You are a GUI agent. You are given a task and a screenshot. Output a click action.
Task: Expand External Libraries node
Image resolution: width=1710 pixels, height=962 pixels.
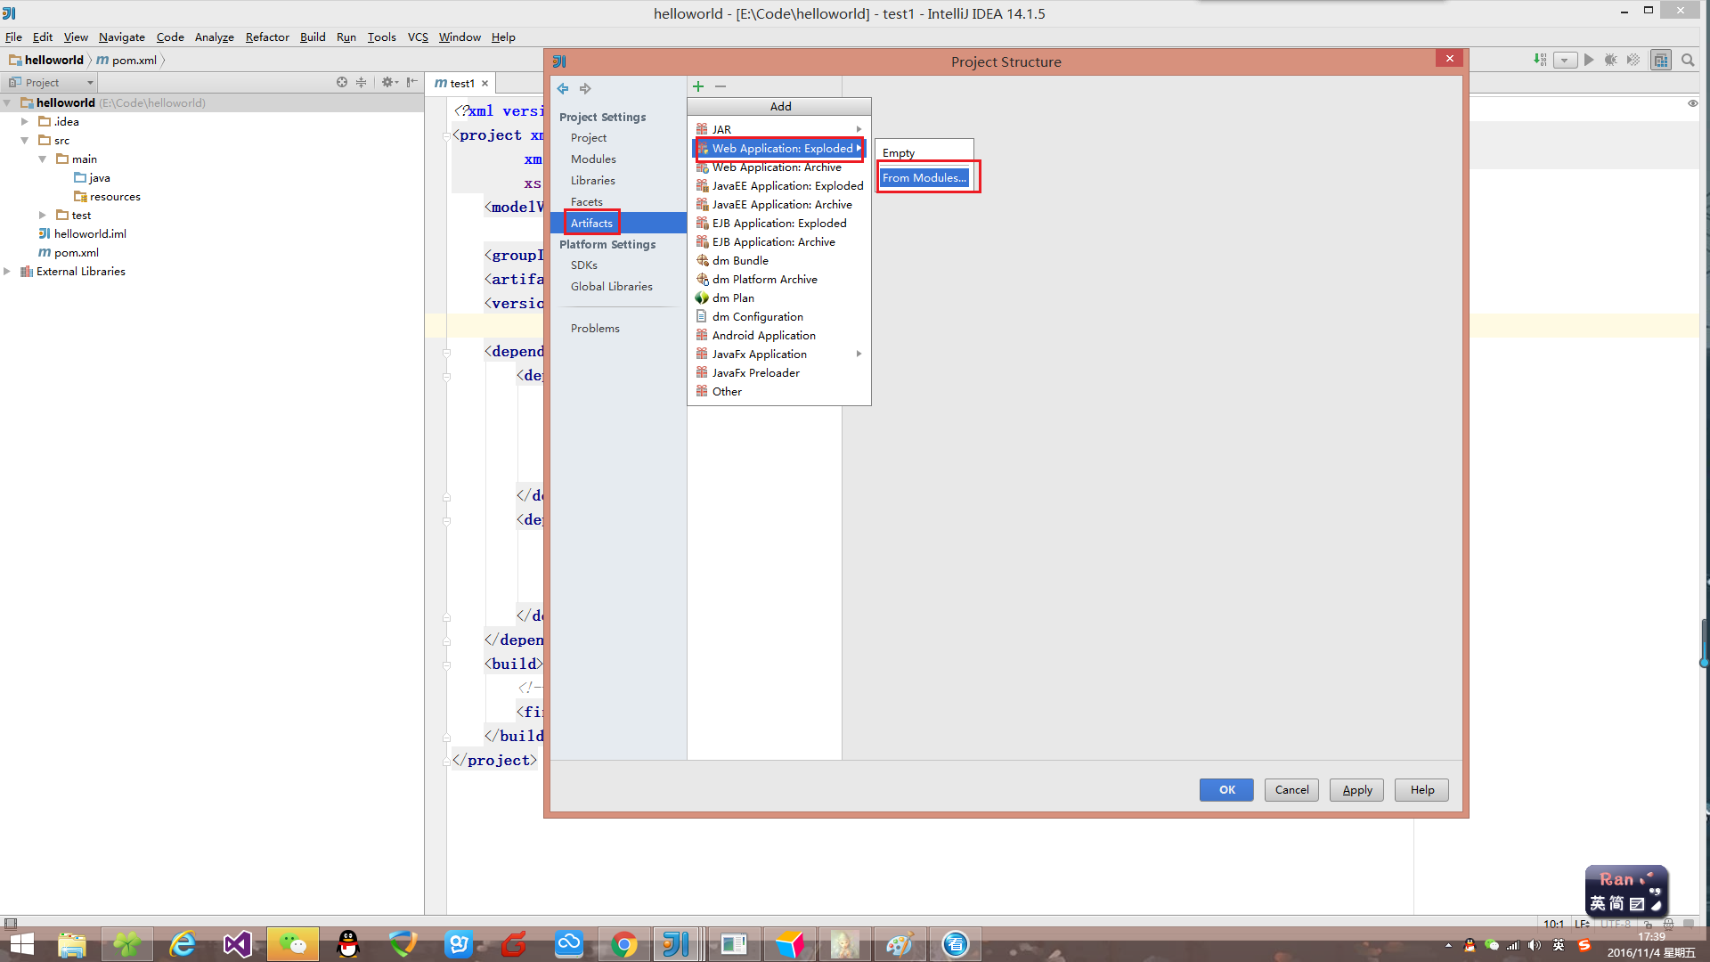[7, 272]
